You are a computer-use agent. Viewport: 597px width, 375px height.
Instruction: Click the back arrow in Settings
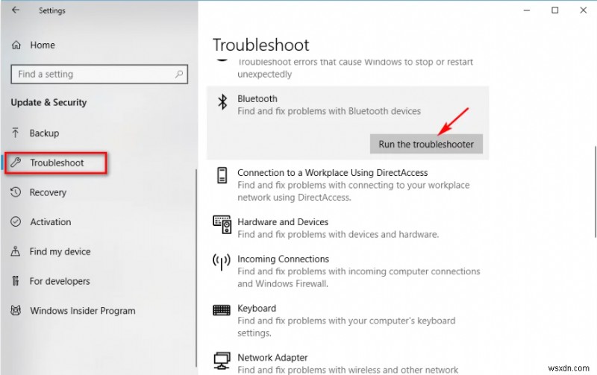pyautogui.click(x=16, y=11)
